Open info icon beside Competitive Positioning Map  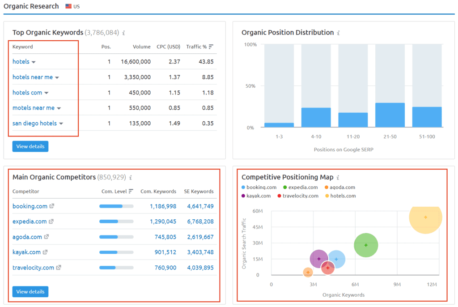tap(338, 178)
